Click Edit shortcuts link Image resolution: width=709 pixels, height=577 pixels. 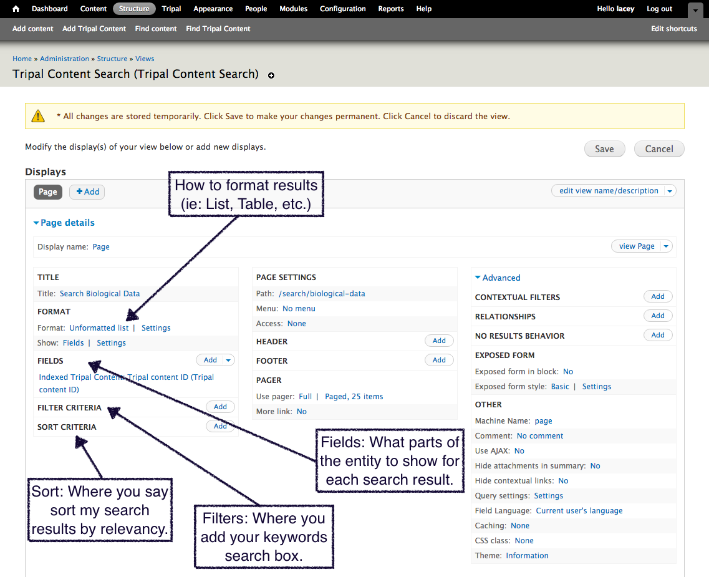(673, 29)
